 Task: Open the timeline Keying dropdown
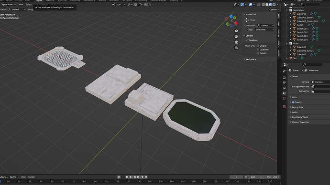coord(14,177)
